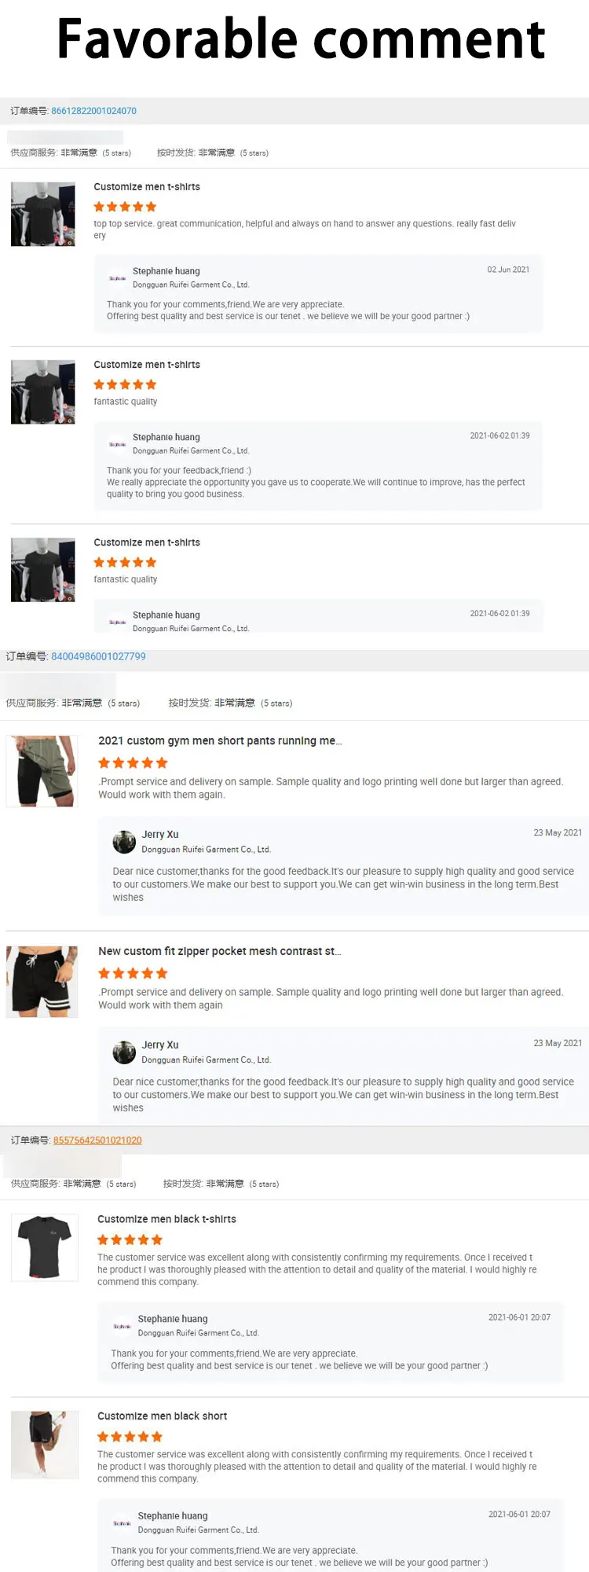Viewport: 589px width, 1572px height.
Task: Click star rating under Customize men black short
Action: click(x=130, y=1437)
